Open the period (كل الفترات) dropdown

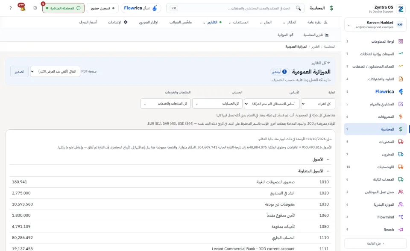click(318, 104)
